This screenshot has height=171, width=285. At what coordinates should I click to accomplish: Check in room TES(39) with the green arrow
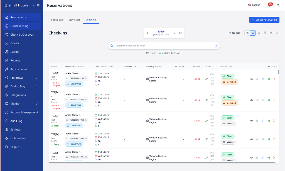coord(269,79)
